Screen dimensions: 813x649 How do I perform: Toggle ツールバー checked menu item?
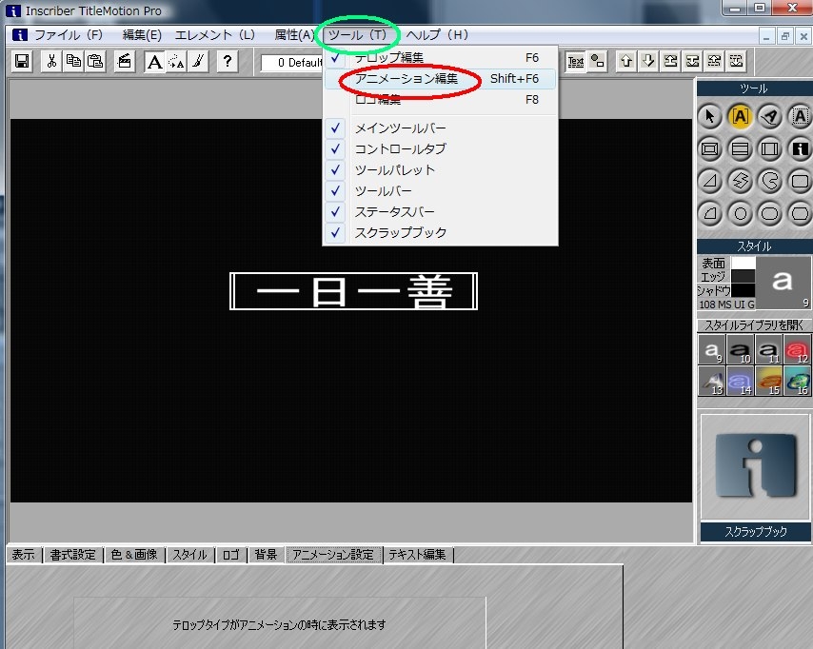(x=440, y=190)
